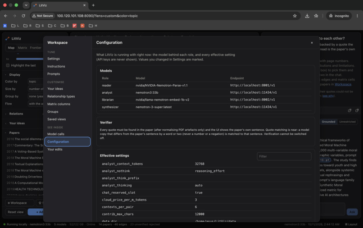The width and height of the screenshot is (363, 228).
Task: Open the L bookmarks folder
Action: coord(15,26)
